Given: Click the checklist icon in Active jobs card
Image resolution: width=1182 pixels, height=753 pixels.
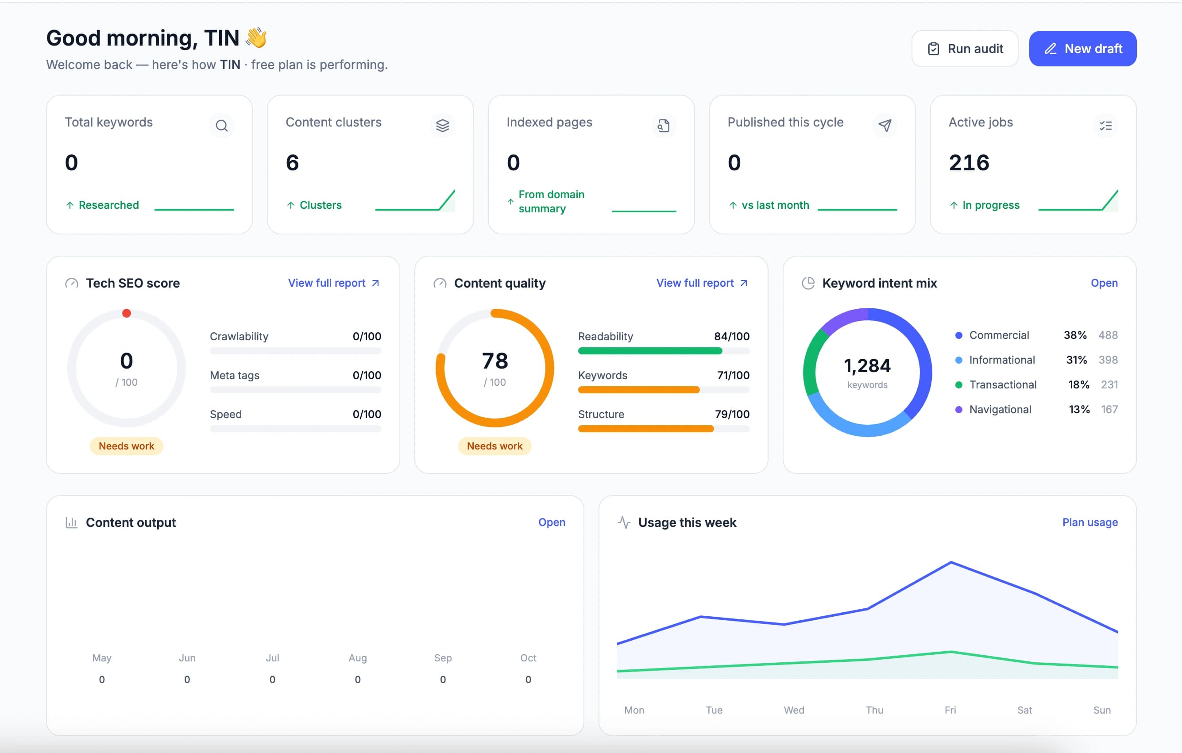Looking at the screenshot, I should [1105, 126].
